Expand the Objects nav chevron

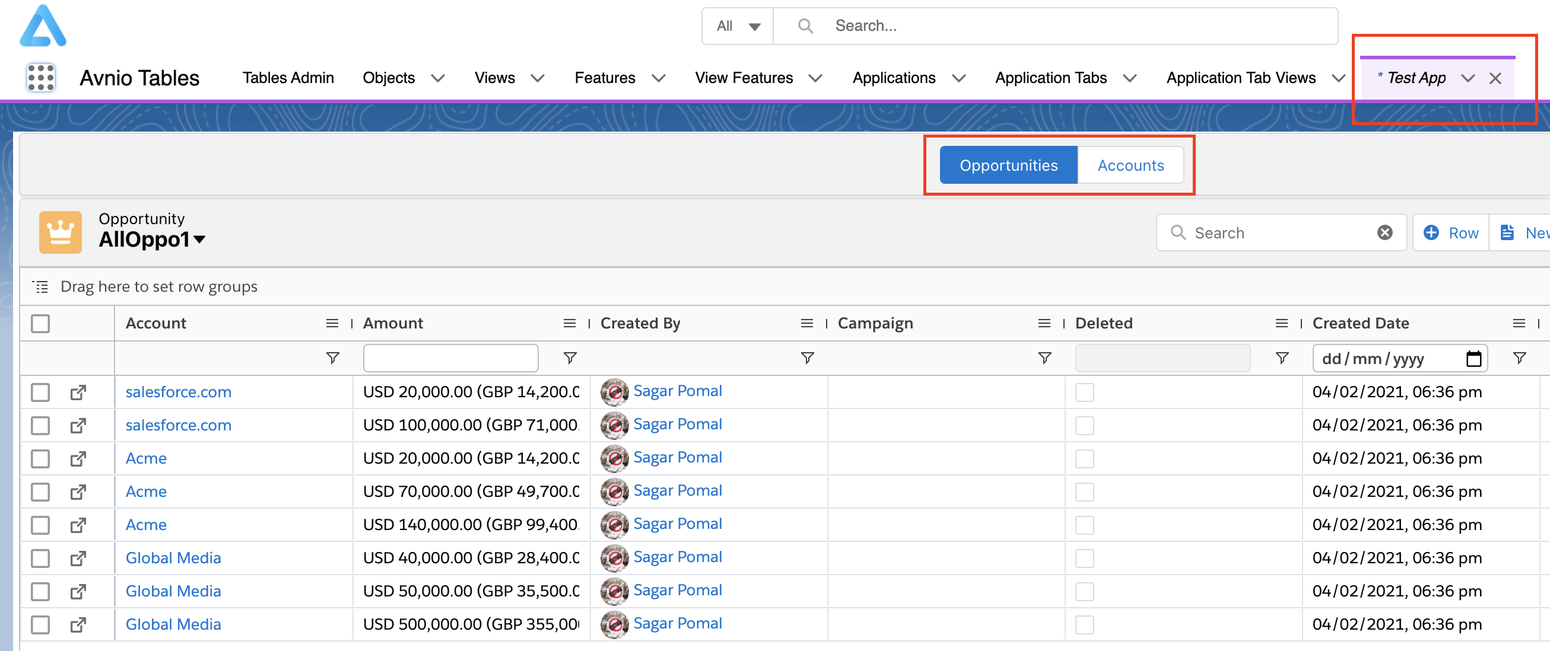(x=438, y=78)
